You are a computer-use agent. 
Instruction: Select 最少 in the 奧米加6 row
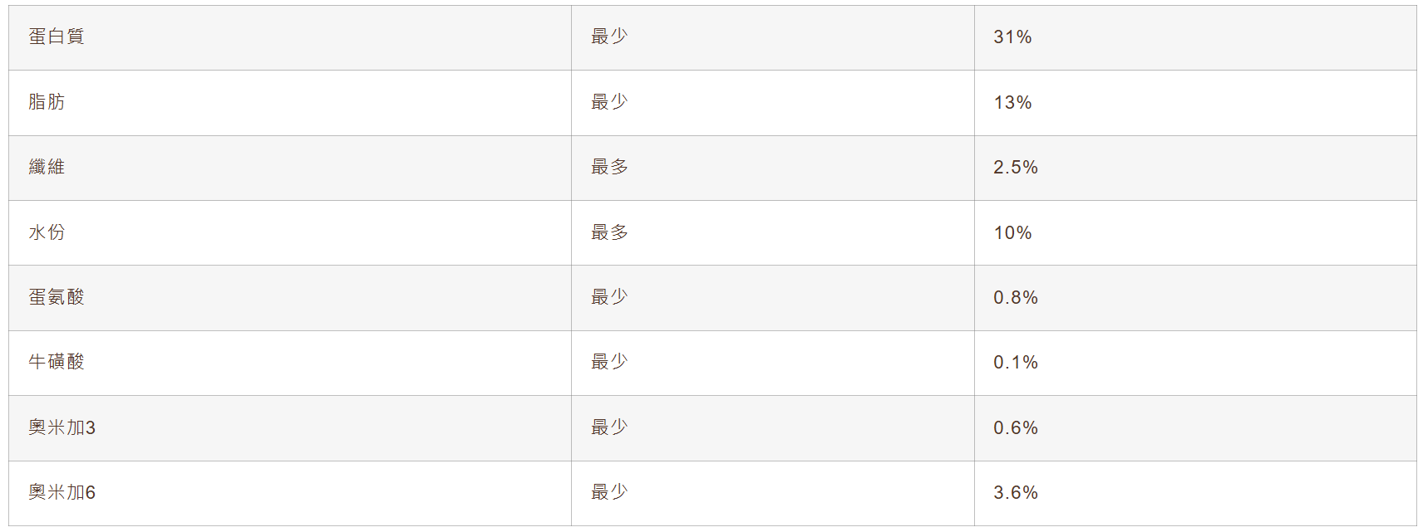pos(609,492)
